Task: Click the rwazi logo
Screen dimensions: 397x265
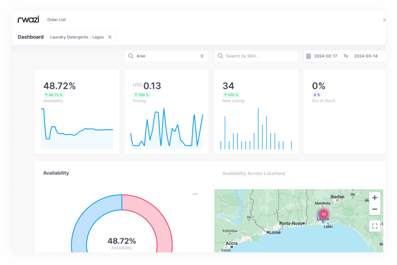Action: point(28,20)
